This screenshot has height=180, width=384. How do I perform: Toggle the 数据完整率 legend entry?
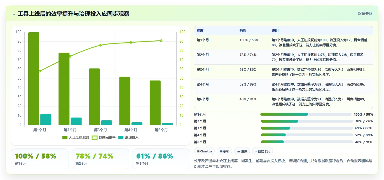(x=104, y=137)
